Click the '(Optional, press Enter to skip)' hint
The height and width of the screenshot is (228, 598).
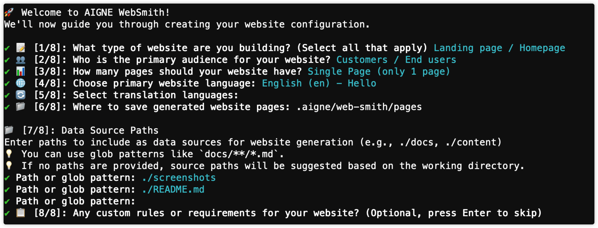pos(453,213)
